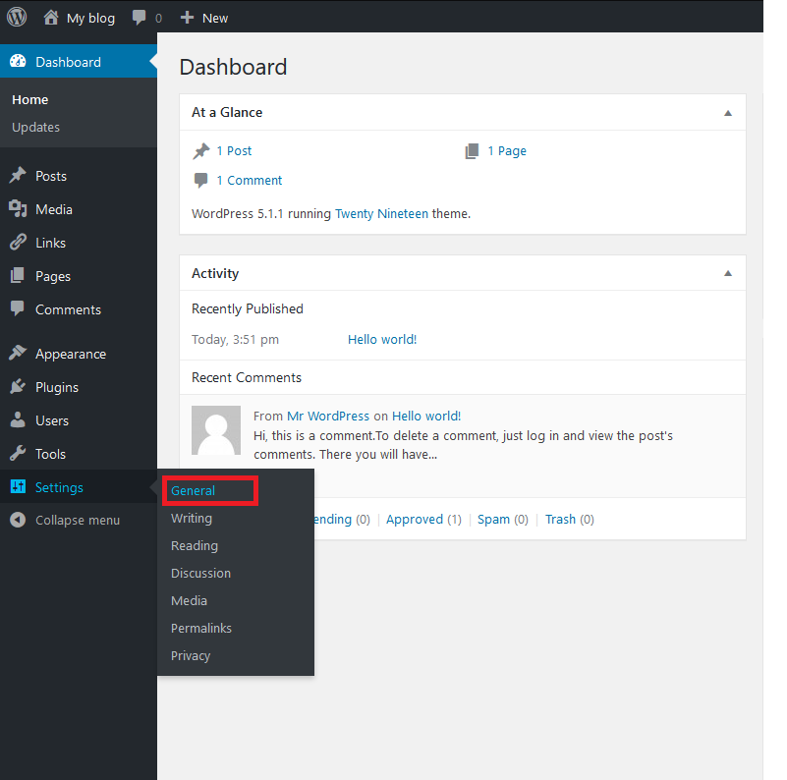Collapse the At a Glance panel
Image resolution: width=787 pixels, height=780 pixels.
point(728,113)
